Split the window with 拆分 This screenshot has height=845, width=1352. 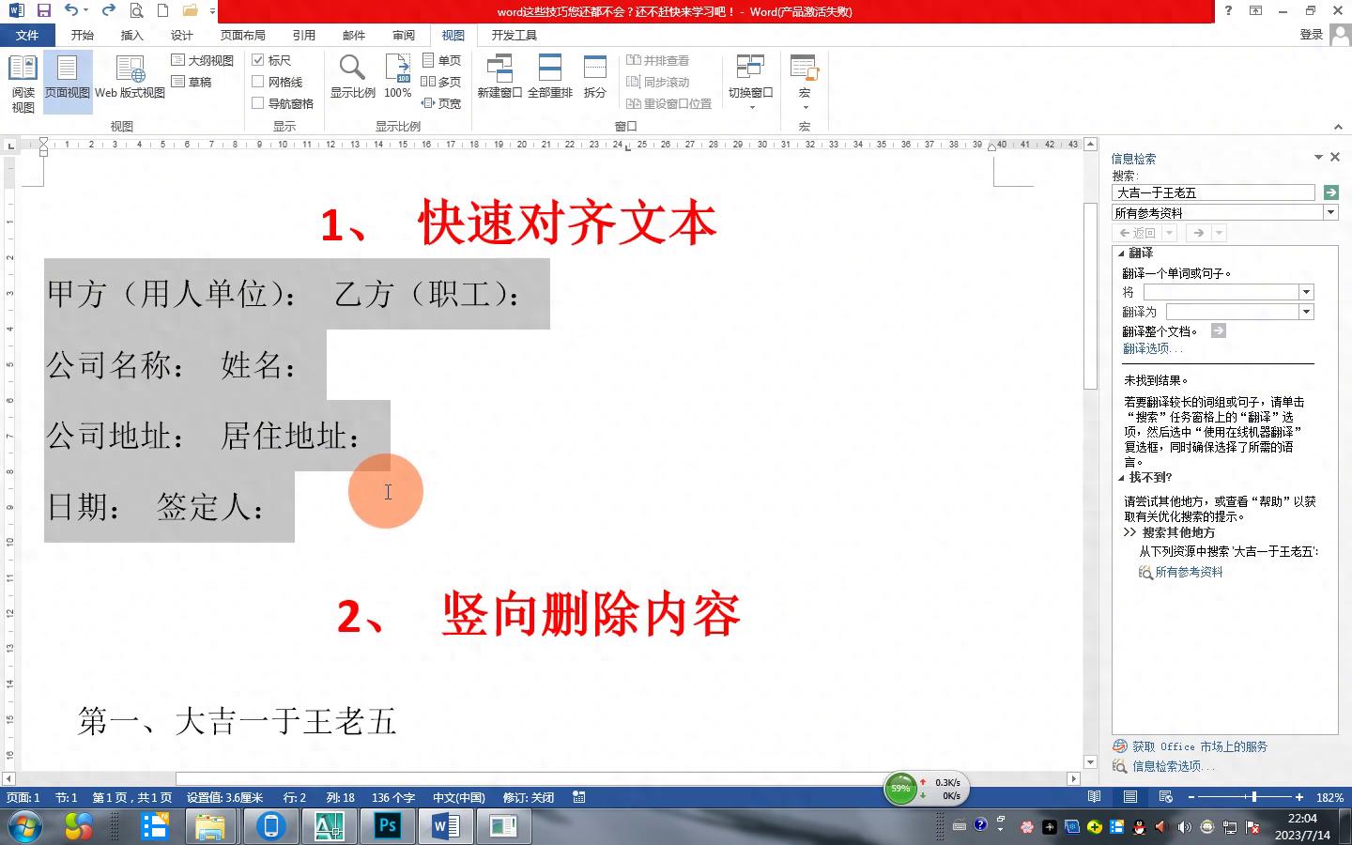595,77
